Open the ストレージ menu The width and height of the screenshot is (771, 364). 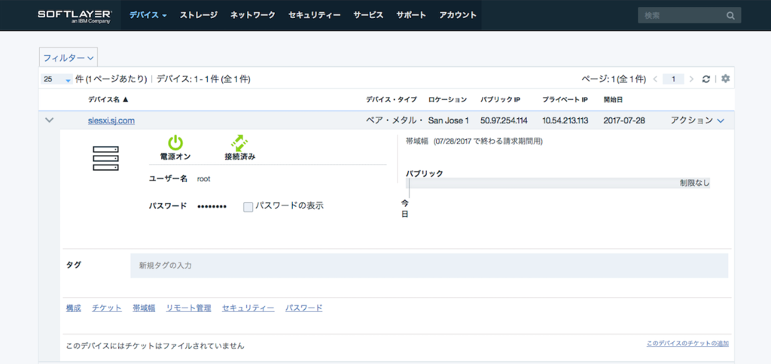pyautogui.click(x=198, y=15)
